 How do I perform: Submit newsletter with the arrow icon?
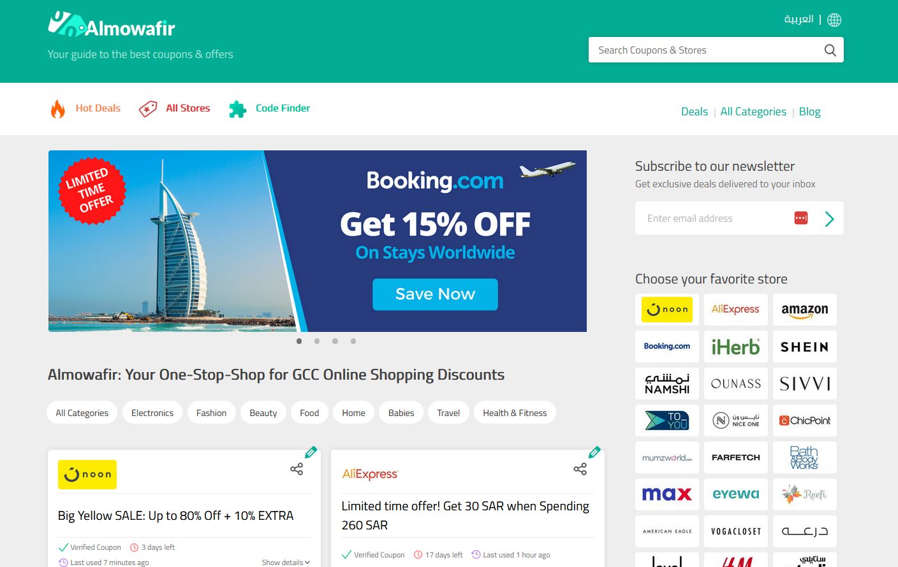click(829, 219)
